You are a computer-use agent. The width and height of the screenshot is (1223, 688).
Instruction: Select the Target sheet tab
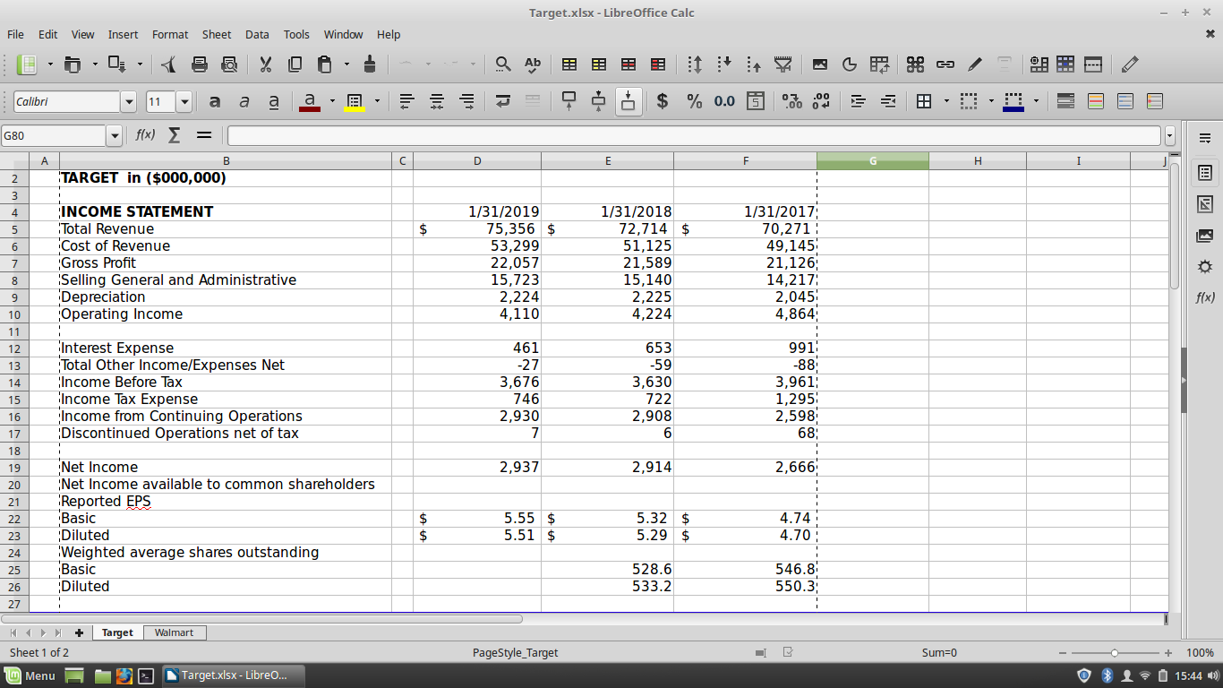click(x=117, y=632)
